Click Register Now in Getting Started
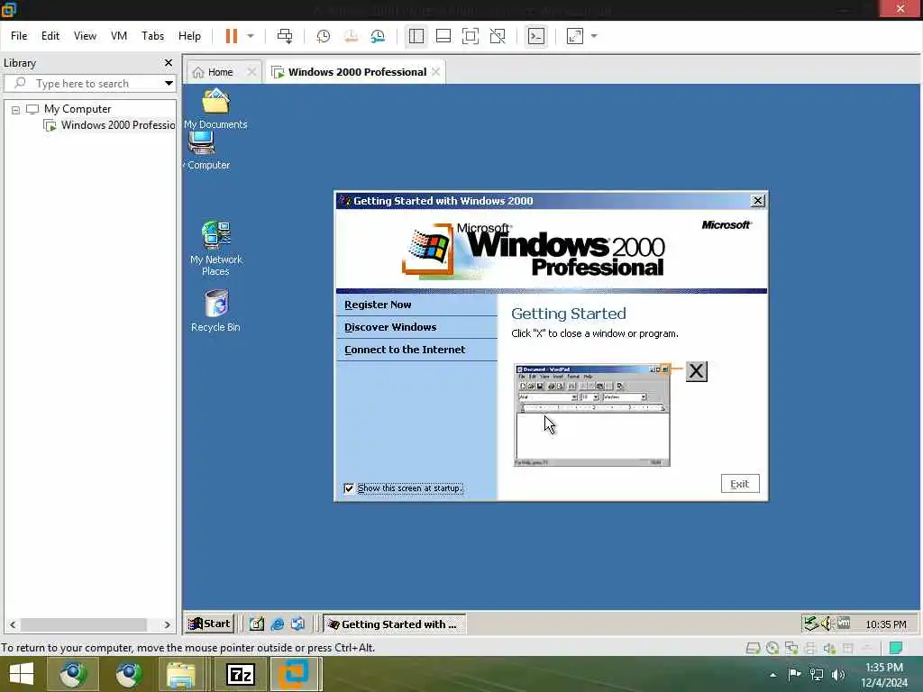This screenshot has height=692, width=923. 378,305
